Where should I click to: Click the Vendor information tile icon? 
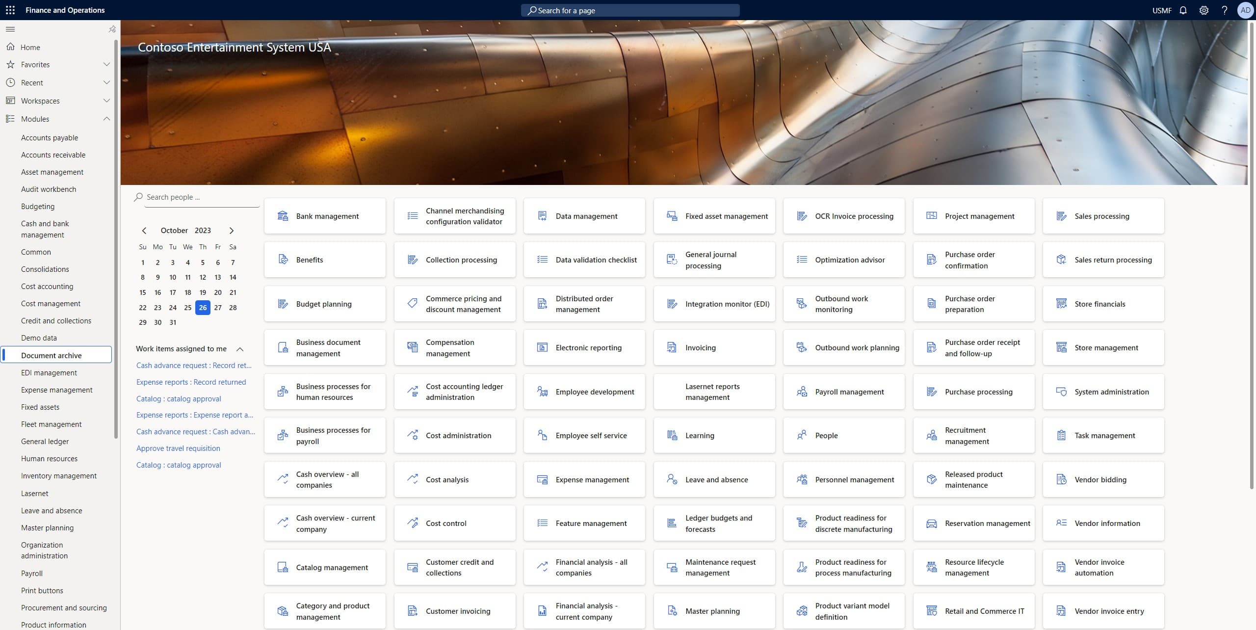1061,523
